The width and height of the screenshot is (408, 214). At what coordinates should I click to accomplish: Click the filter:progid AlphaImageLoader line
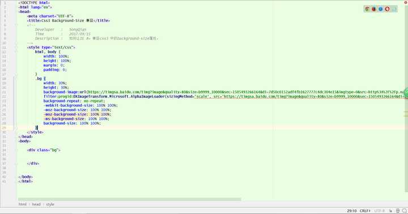(224, 97)
